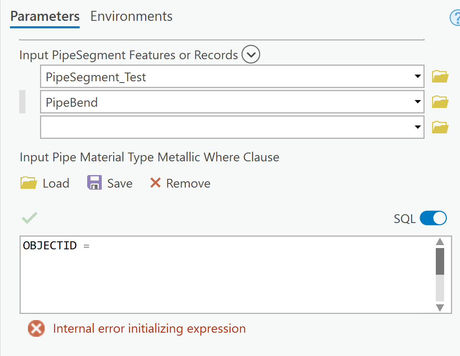Click the Load folder icon
The image size is (460, 356).
pos(29,183)
